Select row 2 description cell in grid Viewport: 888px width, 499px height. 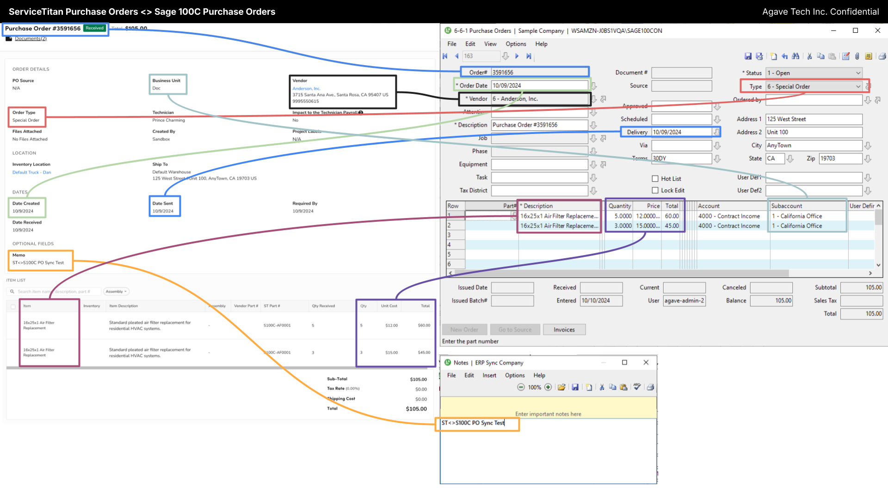(x=559, y=226)
